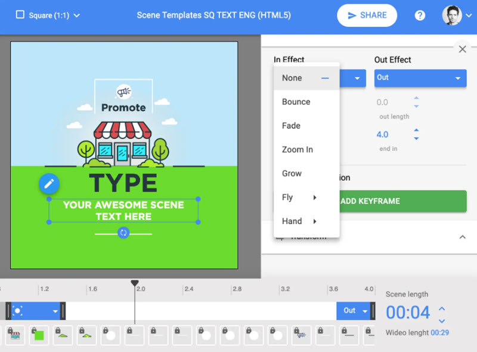Collapse the Transform section chevron
Screen dimensions: 477x352
[462, 237]
